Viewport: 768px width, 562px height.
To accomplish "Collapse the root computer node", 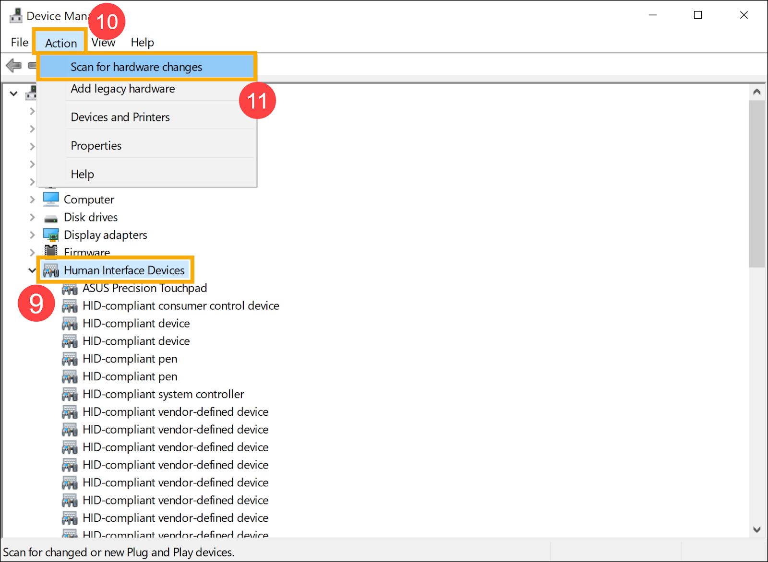I will pos(14,94).
